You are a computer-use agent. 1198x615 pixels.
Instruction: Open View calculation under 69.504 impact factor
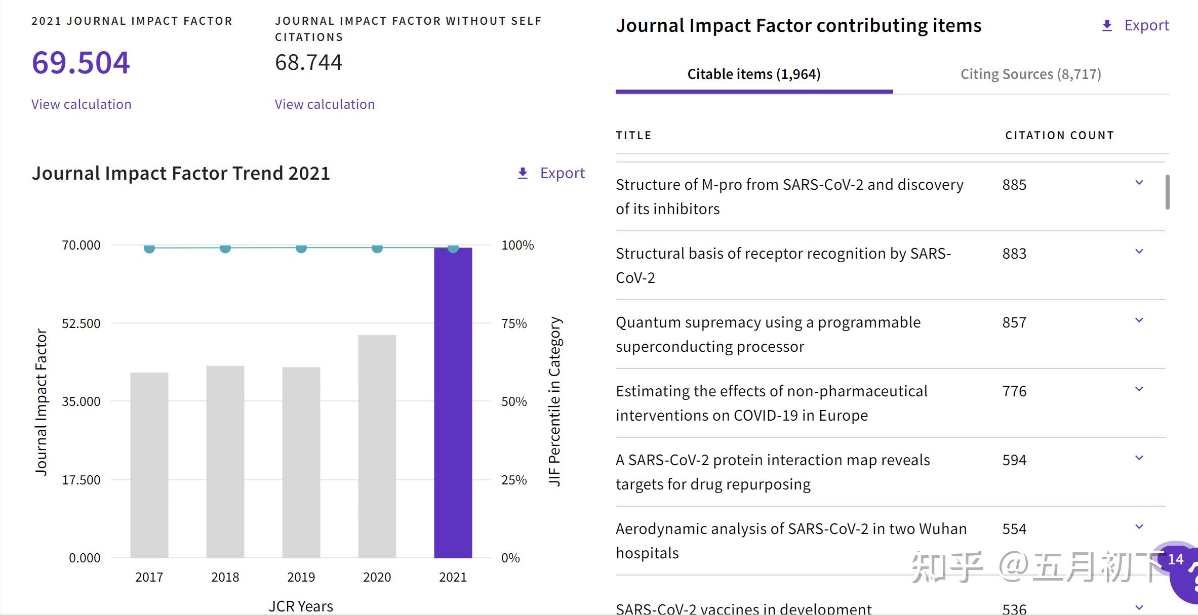[81, 104]
